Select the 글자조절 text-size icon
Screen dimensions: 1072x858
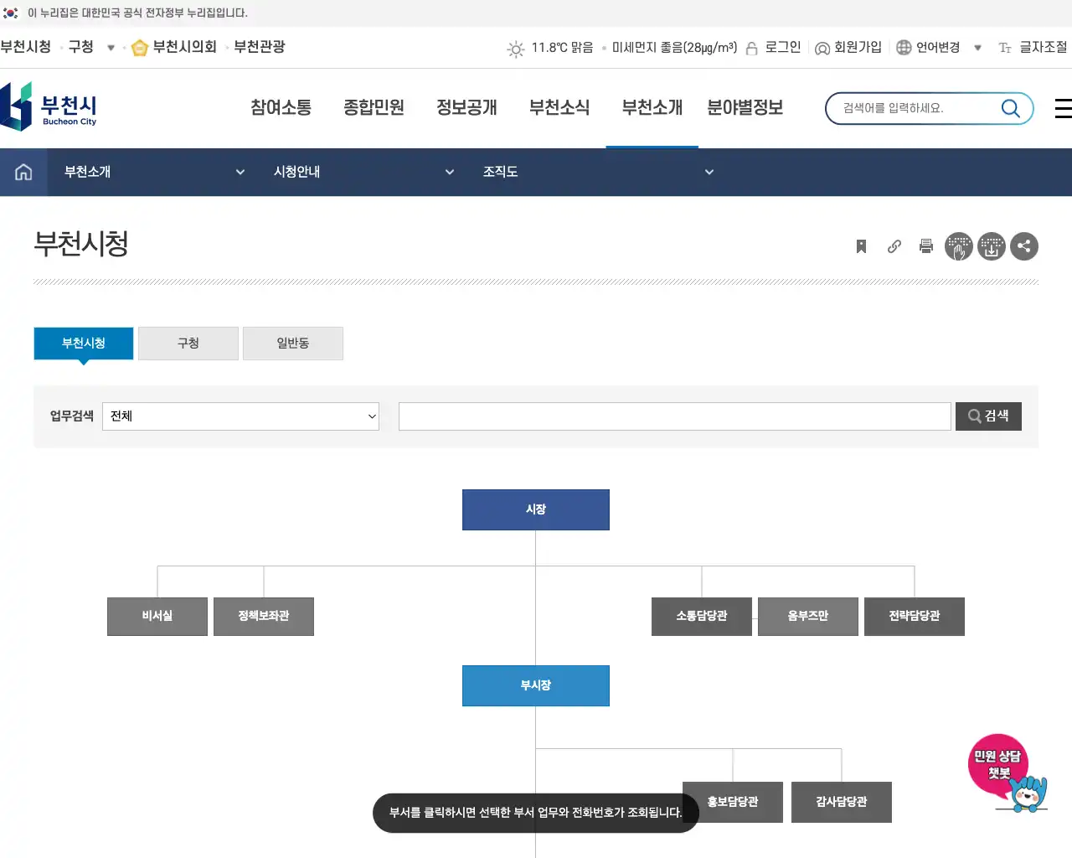pyautogui.click(x=1004, y=48)
